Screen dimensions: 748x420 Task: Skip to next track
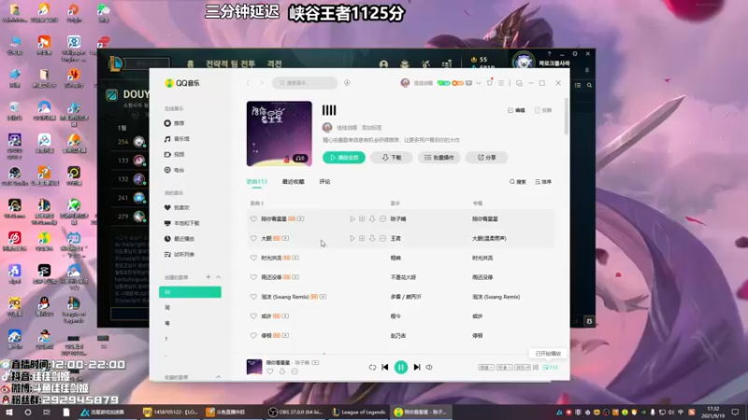(417, 368)
